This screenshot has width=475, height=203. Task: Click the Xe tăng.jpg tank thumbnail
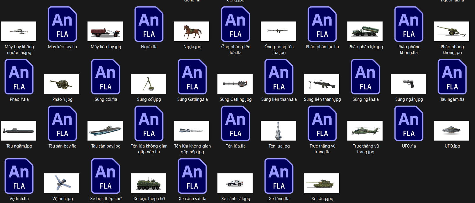pos(322,183)
